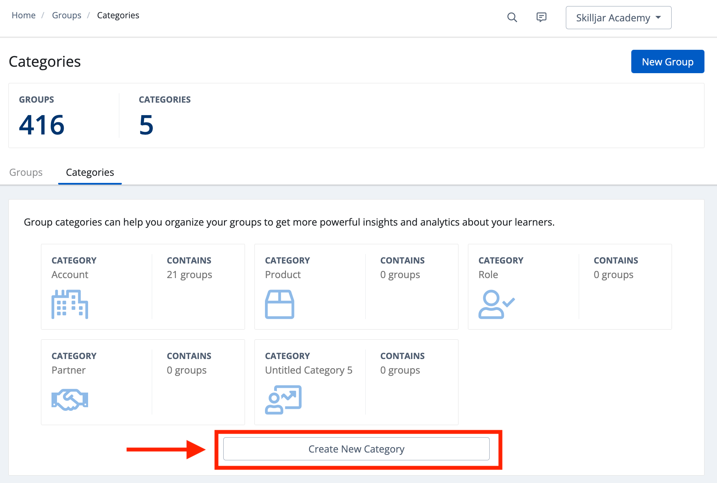Click the Role user-check icon
The image size is (717, 483).
coord(496,304)
